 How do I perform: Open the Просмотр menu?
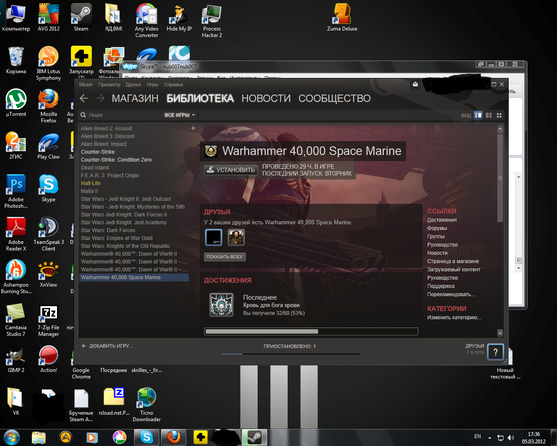click(109, 84)
